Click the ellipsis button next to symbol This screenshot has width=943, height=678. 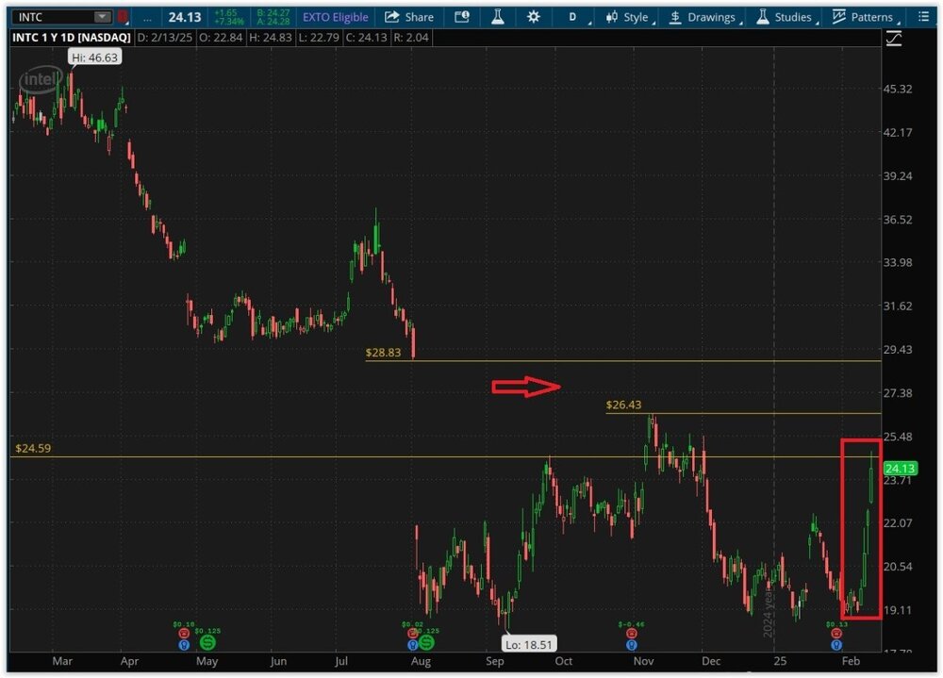(x=147, y=17)
